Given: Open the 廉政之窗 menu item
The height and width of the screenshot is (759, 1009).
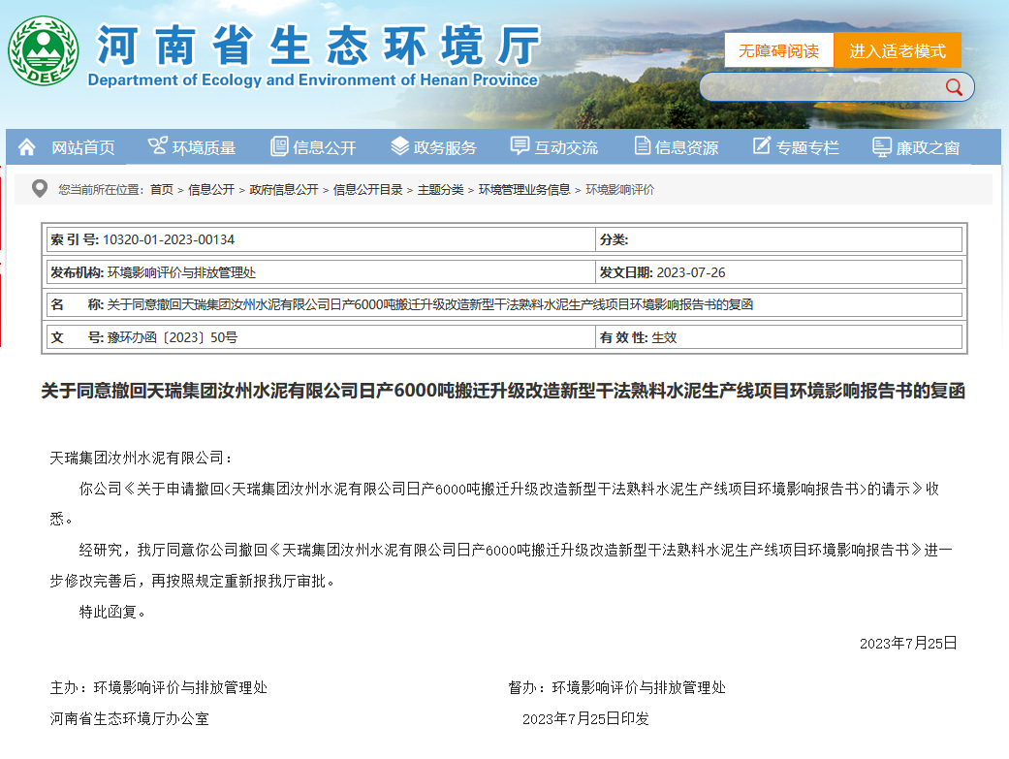Looking at the screenshot, I should [x=928, y=147].
